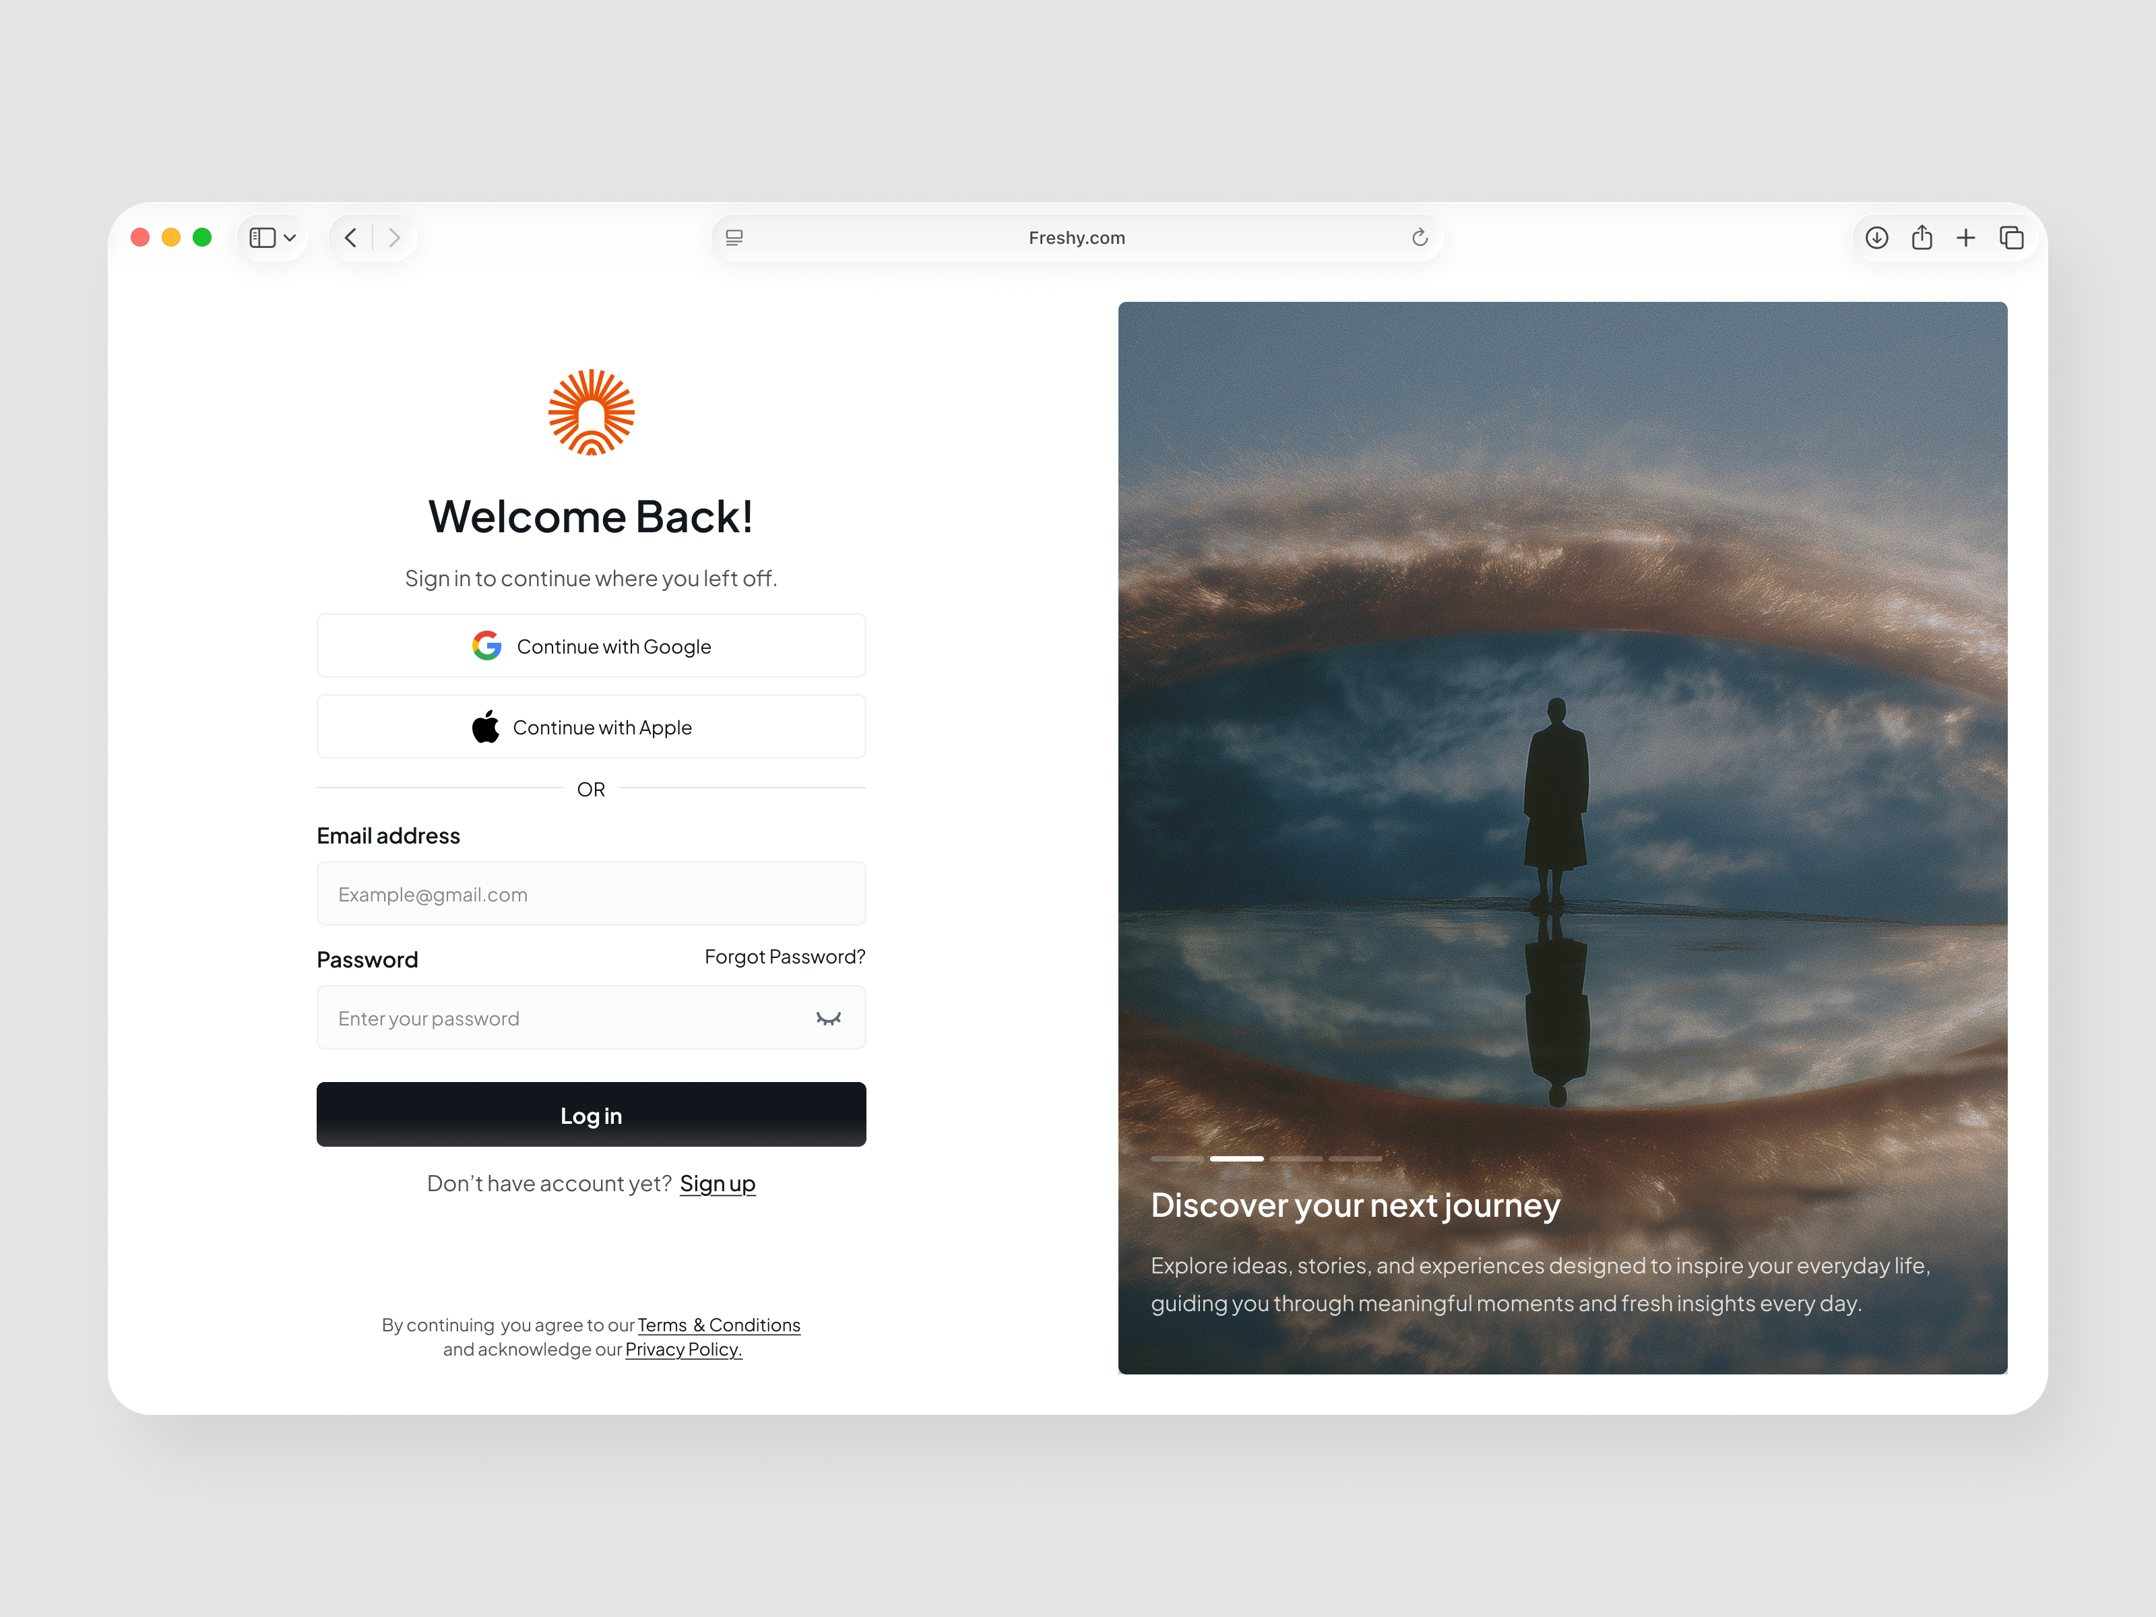Open the sidebar dropdown chevron

click(290, 238)
